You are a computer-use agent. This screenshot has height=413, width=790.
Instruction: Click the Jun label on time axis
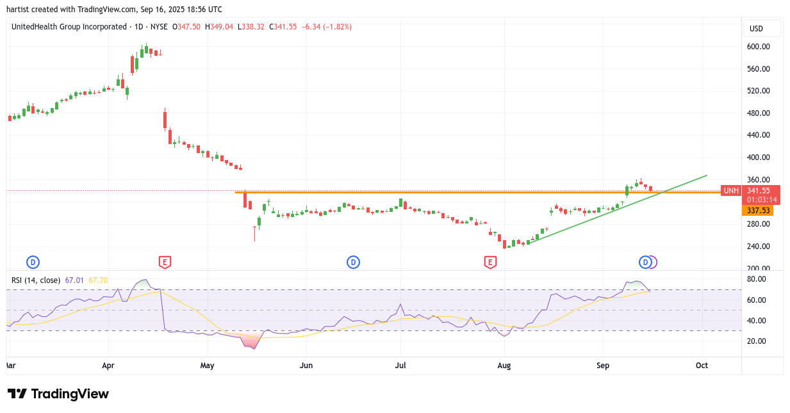[x=306, y=366]
